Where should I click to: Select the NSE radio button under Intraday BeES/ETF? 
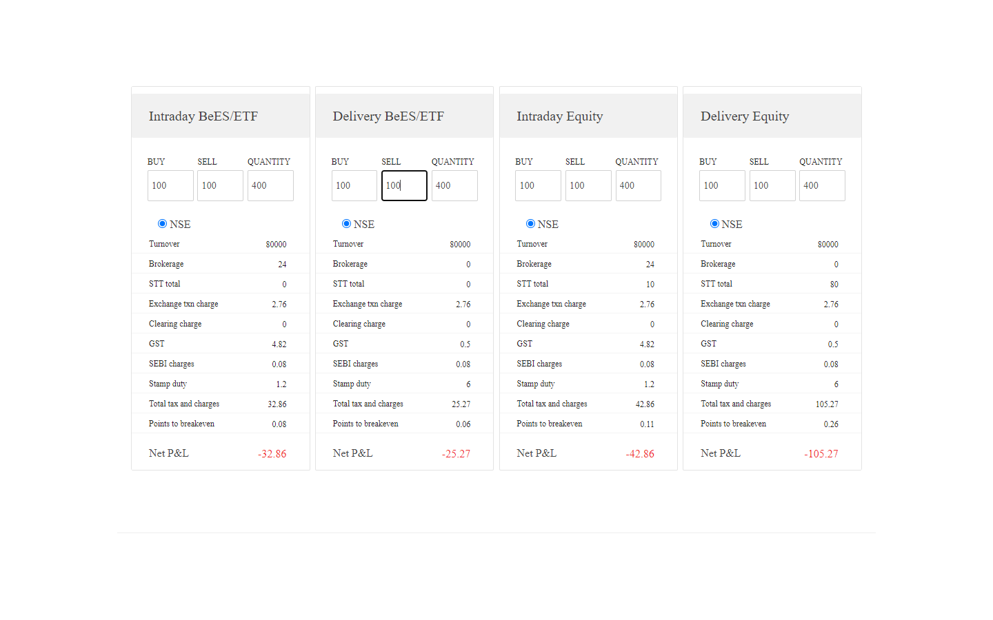pos(162,223)
